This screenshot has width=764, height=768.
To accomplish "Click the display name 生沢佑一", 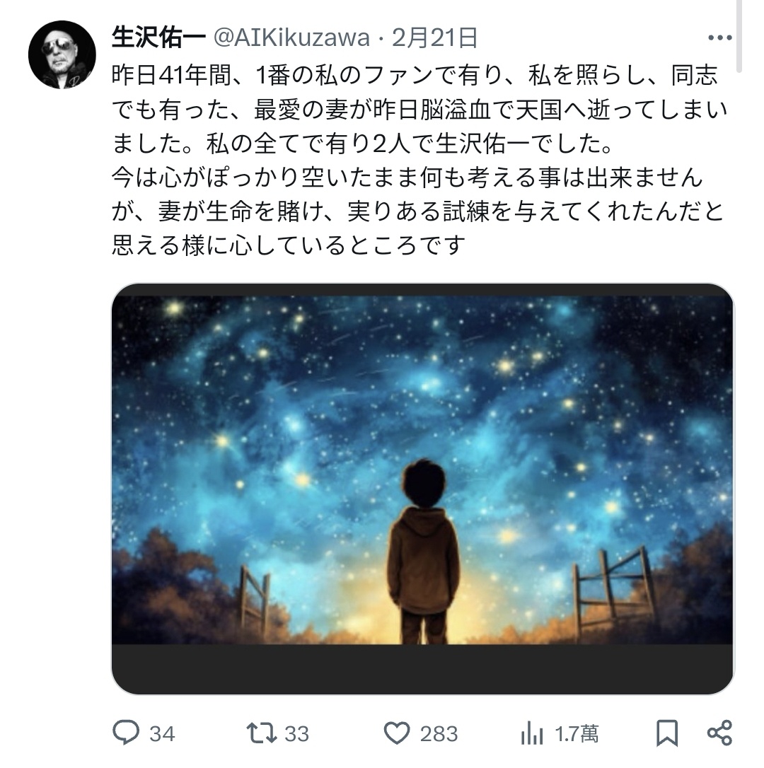I will 158,37.
